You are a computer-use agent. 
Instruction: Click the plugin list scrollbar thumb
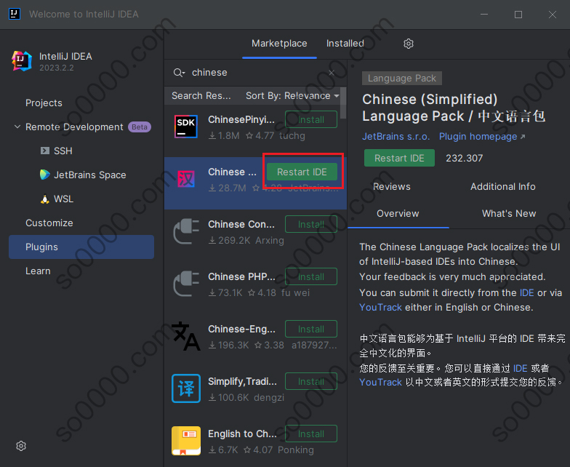tap(343, 103)
